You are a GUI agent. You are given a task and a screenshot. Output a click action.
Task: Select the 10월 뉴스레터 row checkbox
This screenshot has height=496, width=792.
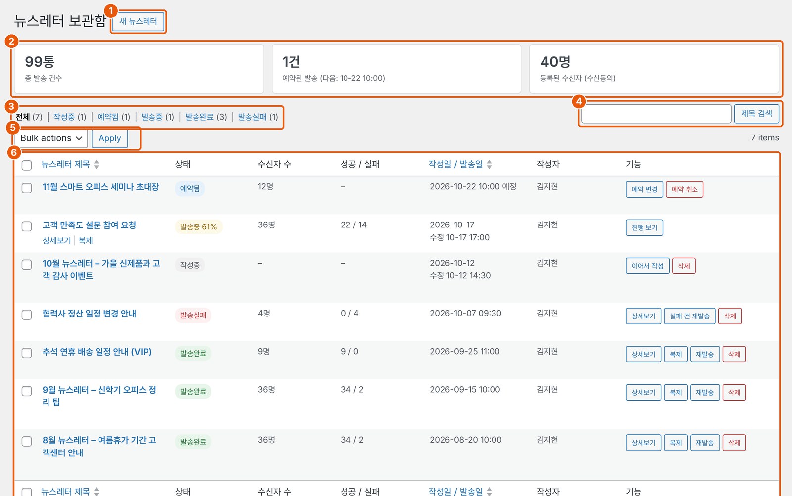pos(27,265)
